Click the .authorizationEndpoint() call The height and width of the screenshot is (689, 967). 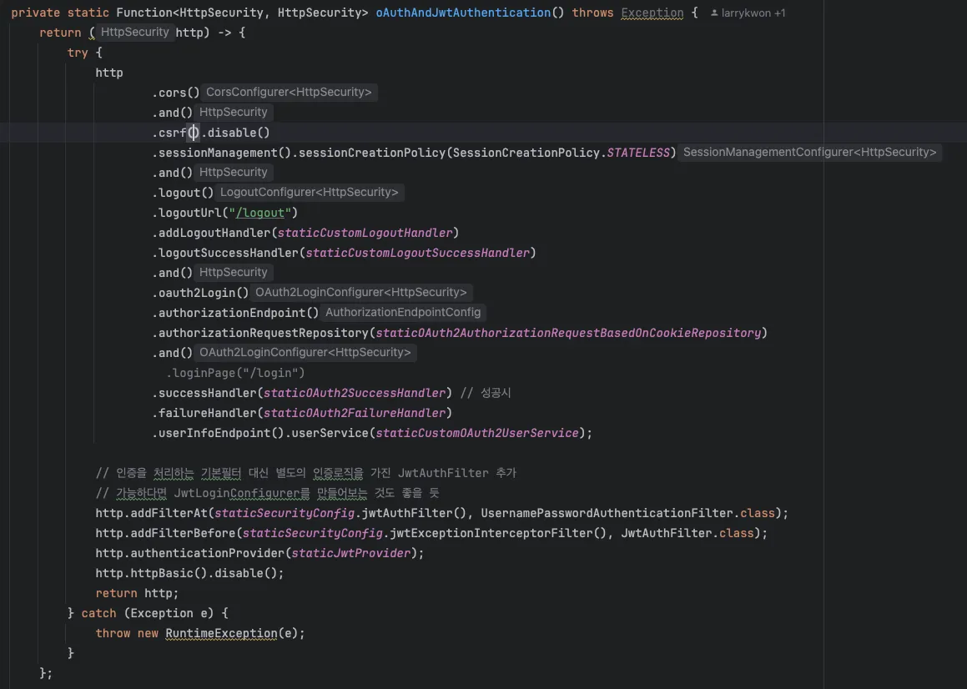[235, 313]
